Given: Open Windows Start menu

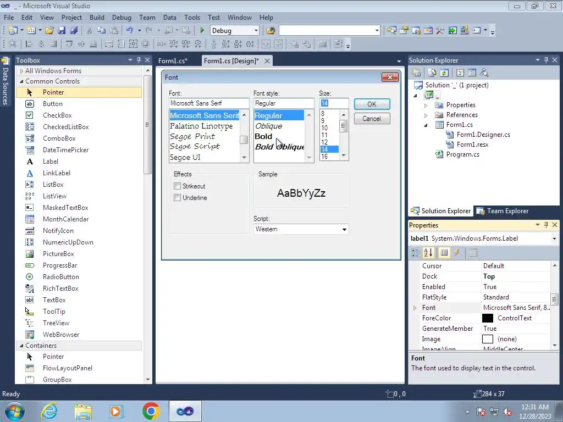Looking at the screenshot, I should click(x=14, y=411).
